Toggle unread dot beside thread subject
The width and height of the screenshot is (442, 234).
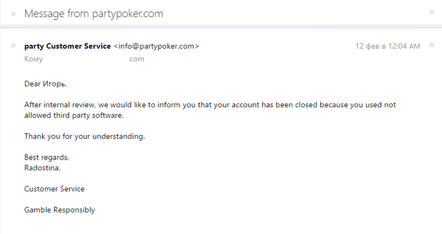tap(13, 14)
